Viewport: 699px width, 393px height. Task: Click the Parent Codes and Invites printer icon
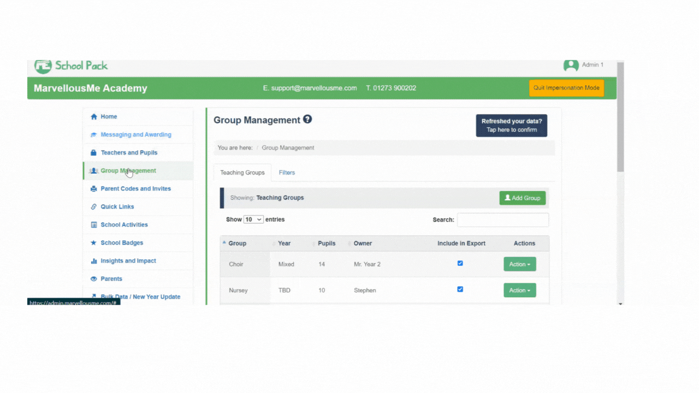tap(94, 189)
